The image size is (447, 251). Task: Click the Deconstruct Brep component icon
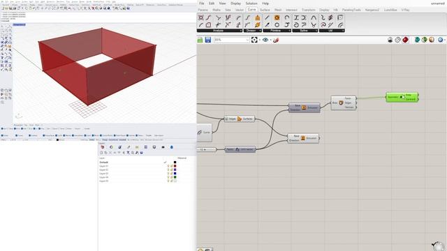(x=341, y=102)
